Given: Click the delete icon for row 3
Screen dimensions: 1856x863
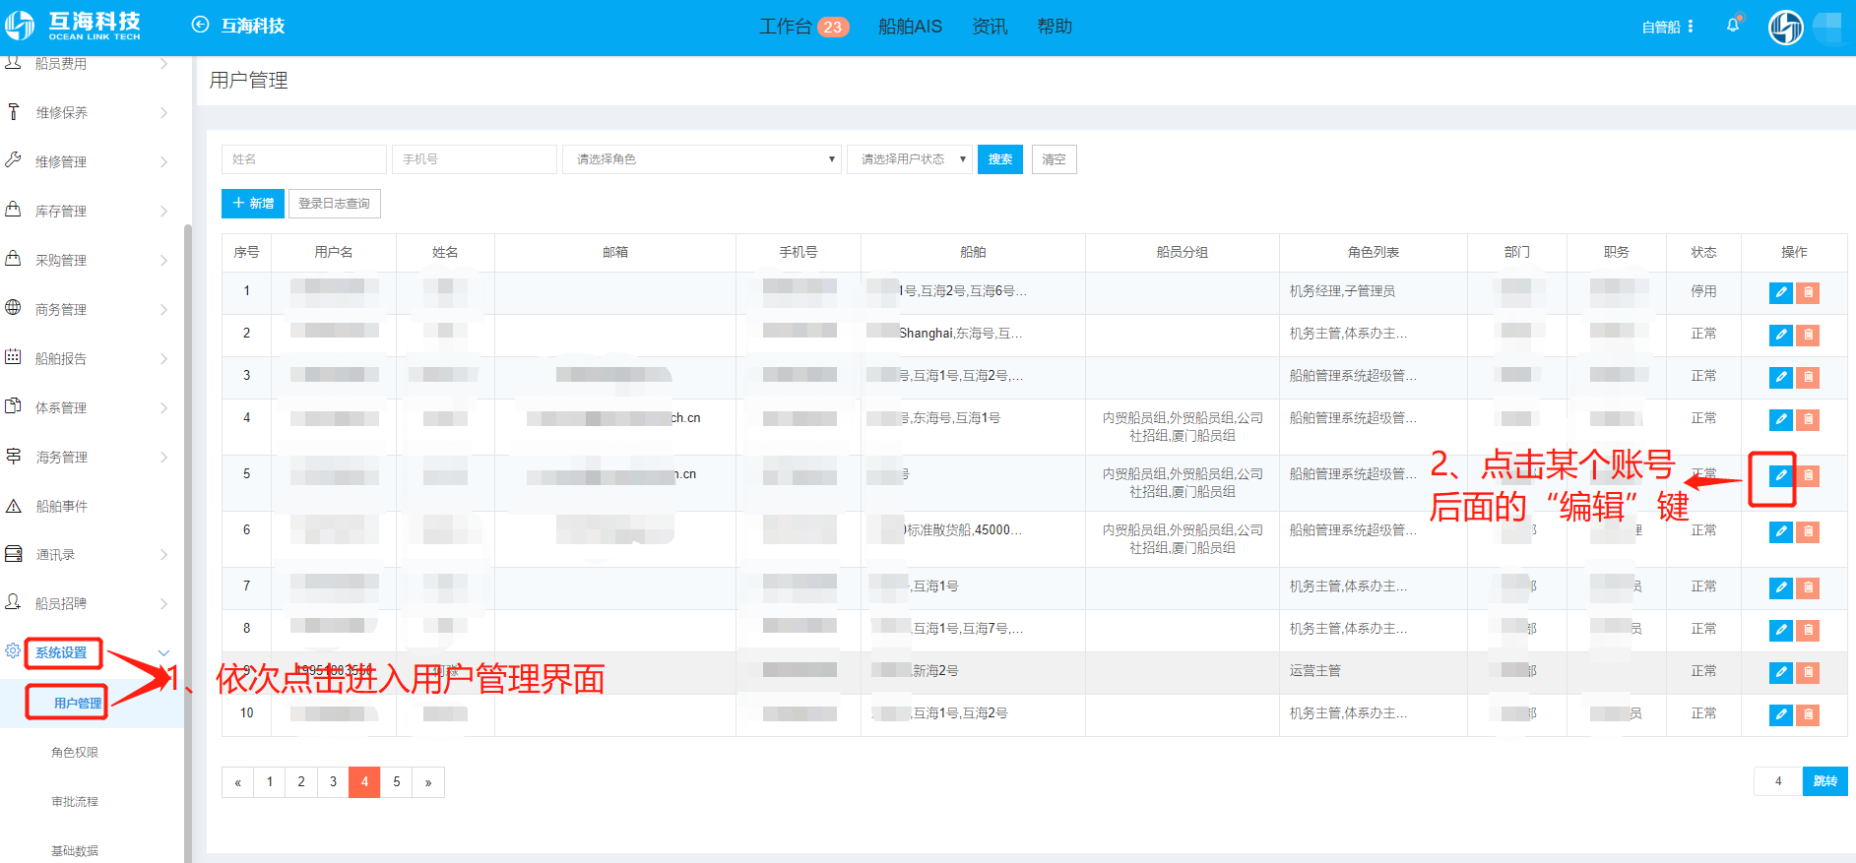Looking at the screenshot, I should point(1808,377).
